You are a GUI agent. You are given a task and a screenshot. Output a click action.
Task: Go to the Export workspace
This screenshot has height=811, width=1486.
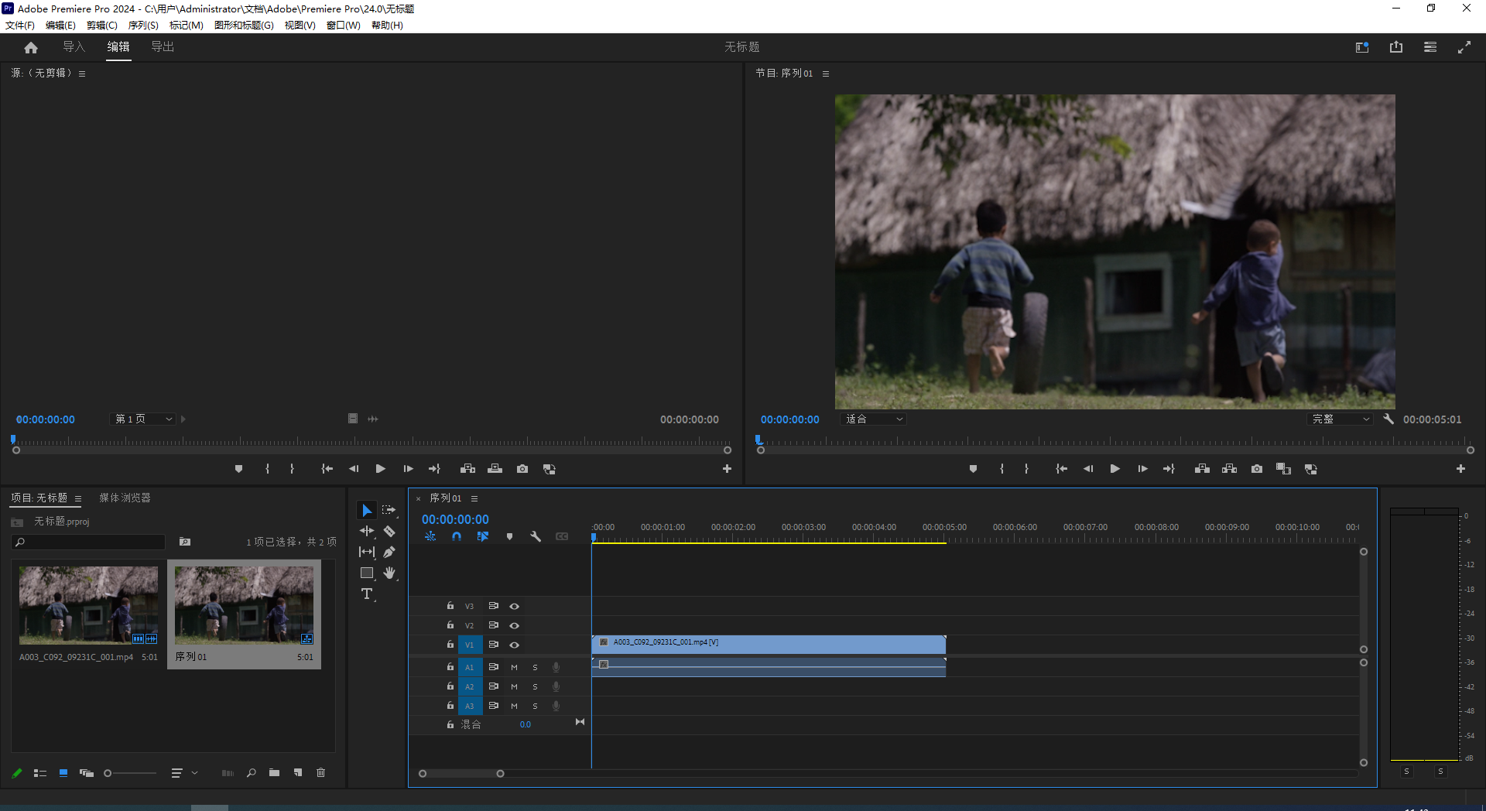pos(163,47)
